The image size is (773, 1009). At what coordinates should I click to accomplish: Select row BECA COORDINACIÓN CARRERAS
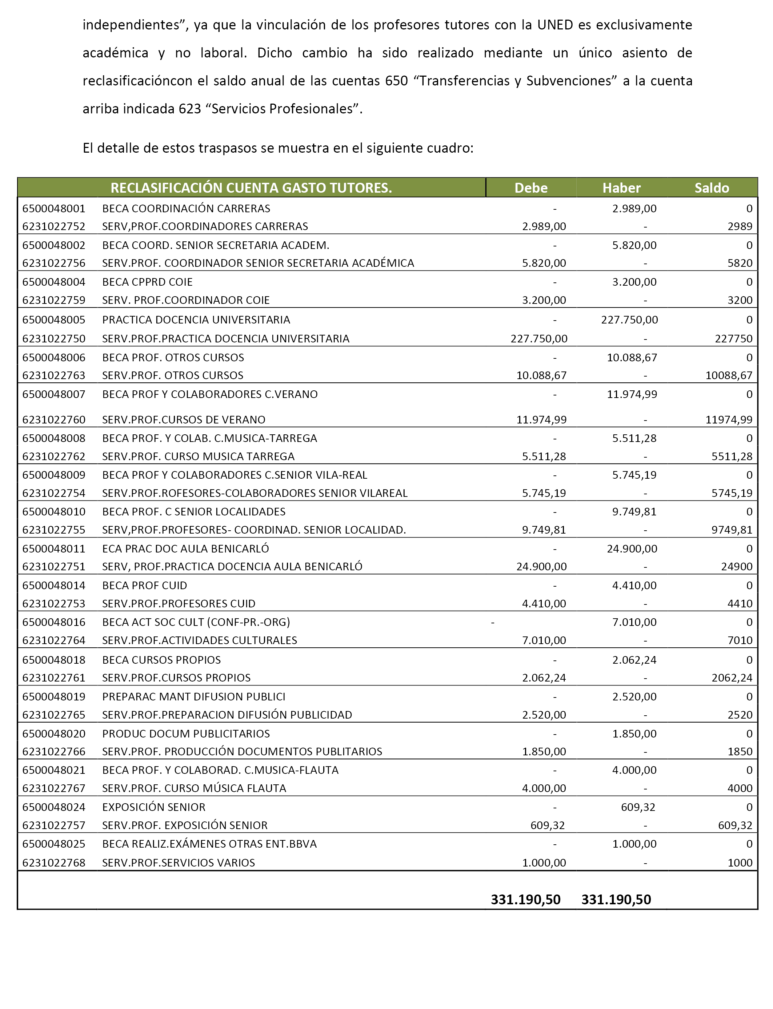pos(388,208)
